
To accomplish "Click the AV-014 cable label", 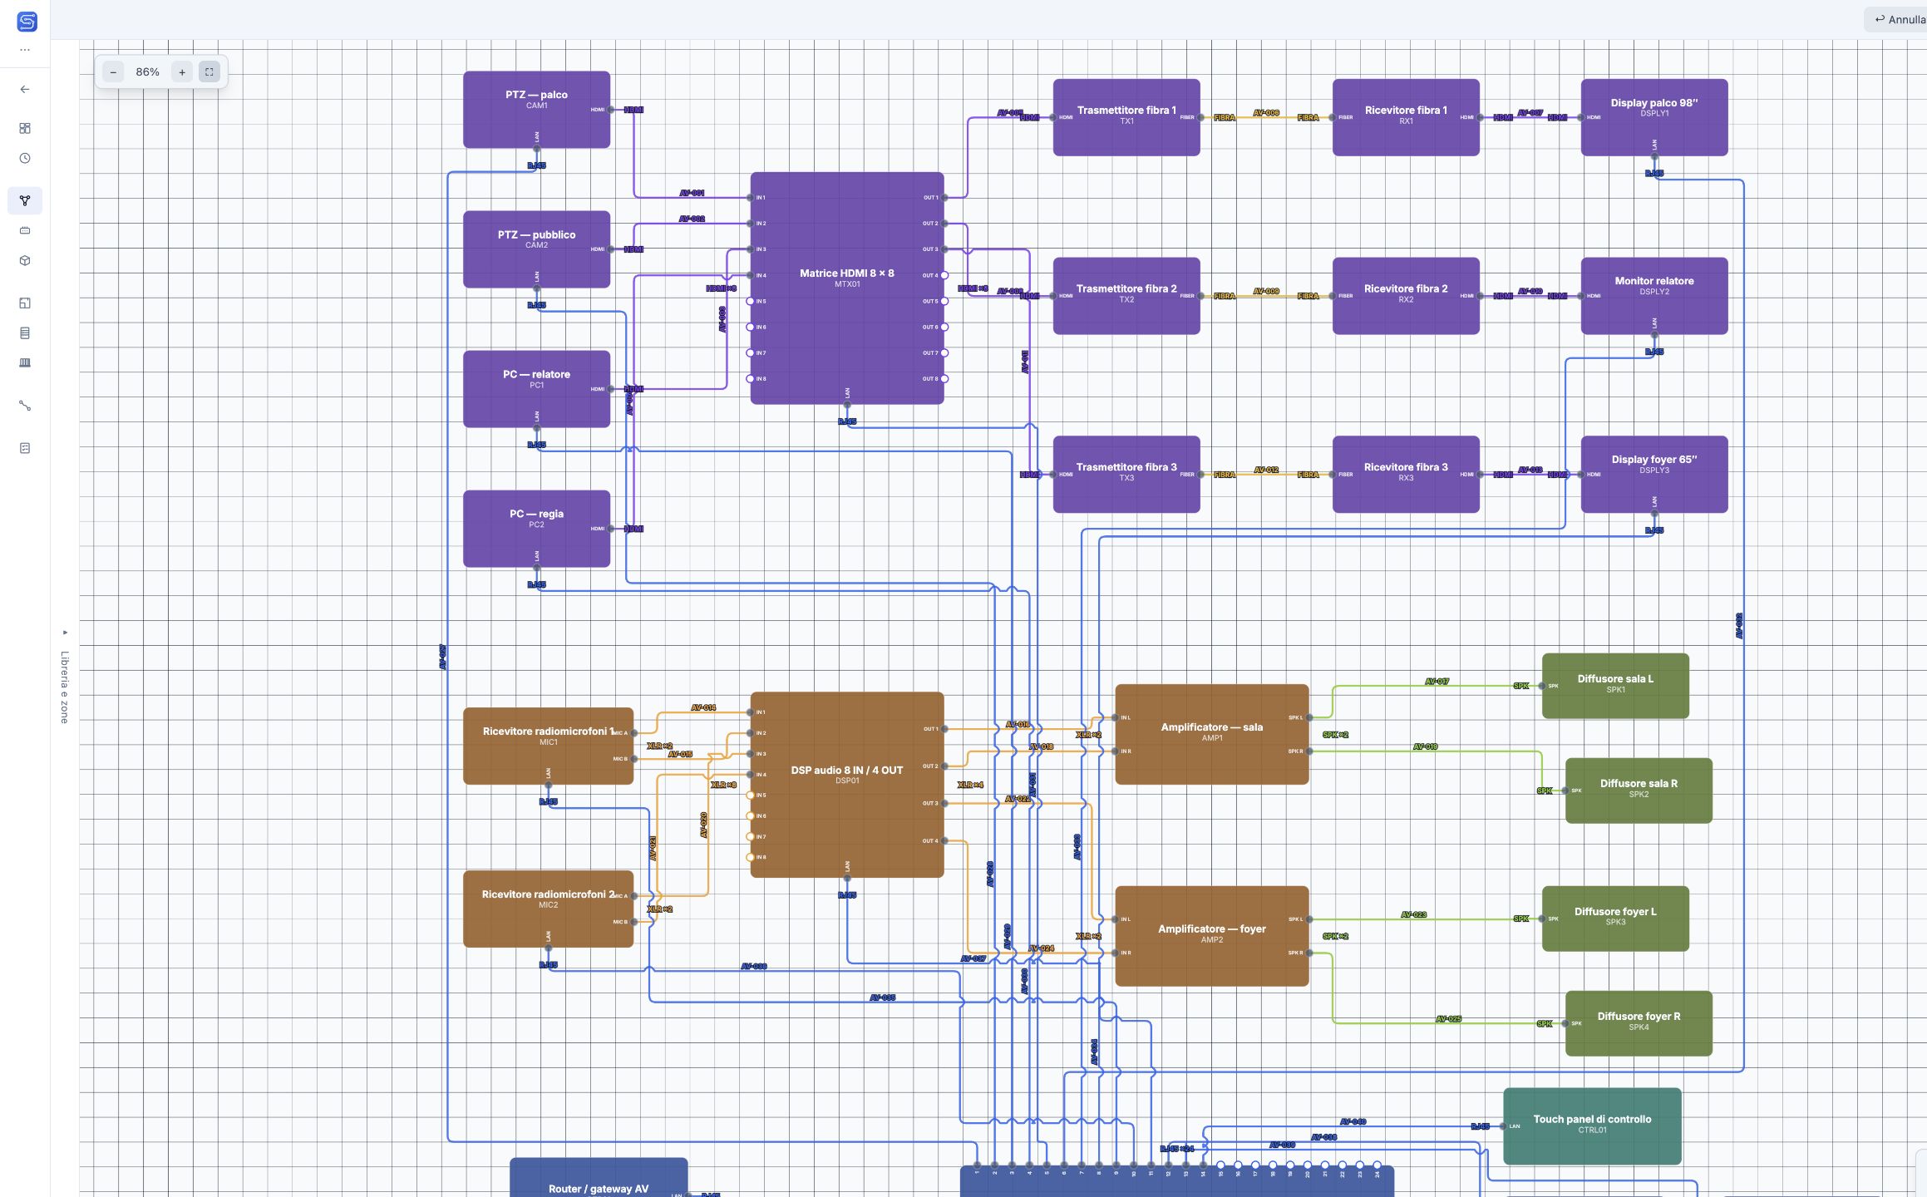I will pyautogui.click(x=703, y=707).
